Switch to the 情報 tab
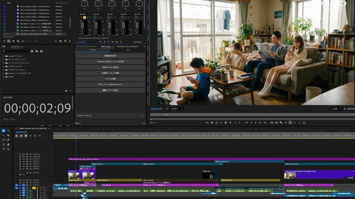The height and width of the screenshot is (199, 355). tap(4, 46)
